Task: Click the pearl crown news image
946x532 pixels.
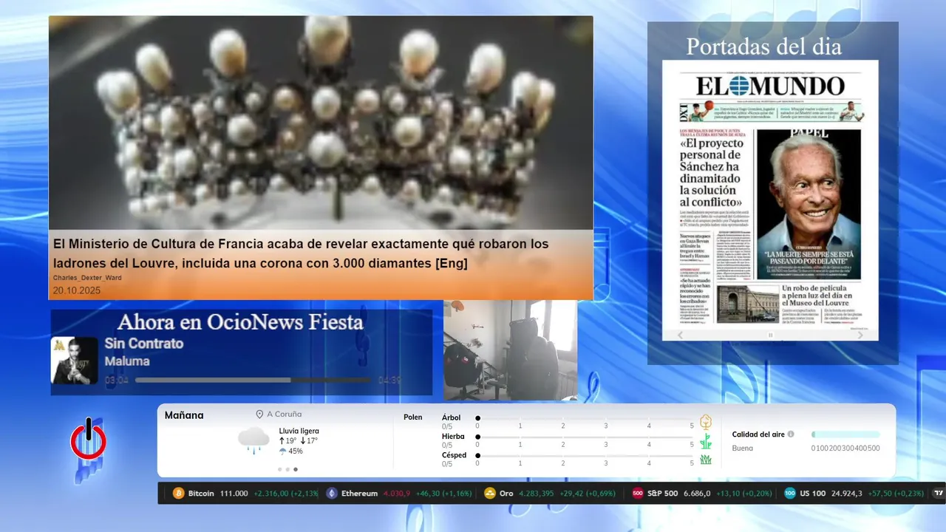Action: (x=321, y=123)
